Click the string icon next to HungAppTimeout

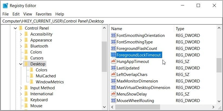tap(113, 62)
